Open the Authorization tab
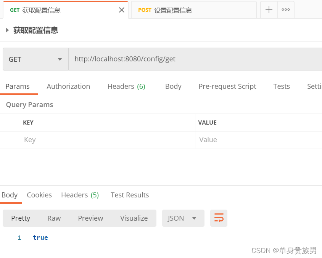322x258 pixels. click(68, 87)
